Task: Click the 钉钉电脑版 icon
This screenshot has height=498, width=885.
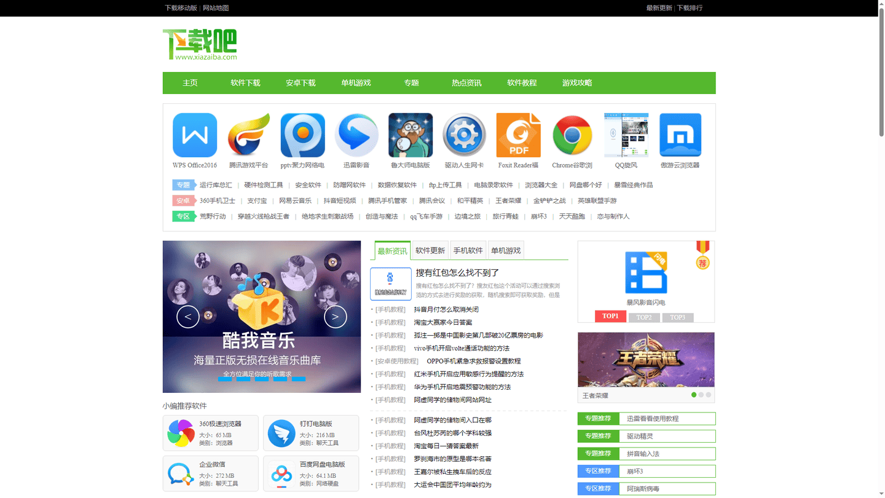Action: pos(281,433)
